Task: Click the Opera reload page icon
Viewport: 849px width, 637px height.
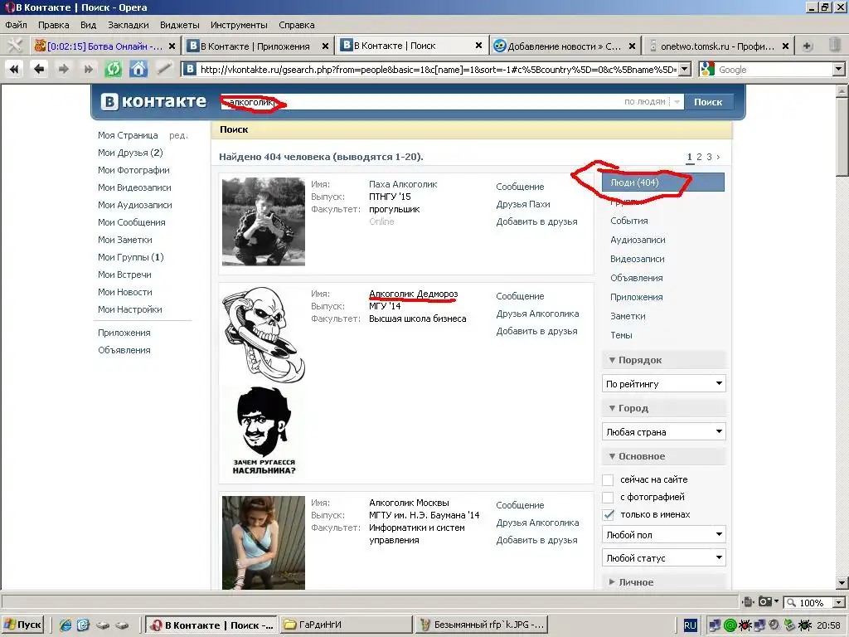Action: (113, 70)
